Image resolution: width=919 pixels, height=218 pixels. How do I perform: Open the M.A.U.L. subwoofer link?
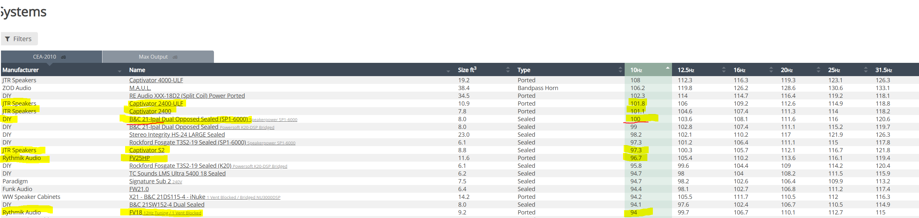tap(140, 88)
